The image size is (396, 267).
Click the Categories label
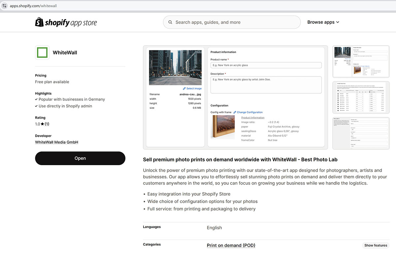[152, 244]
